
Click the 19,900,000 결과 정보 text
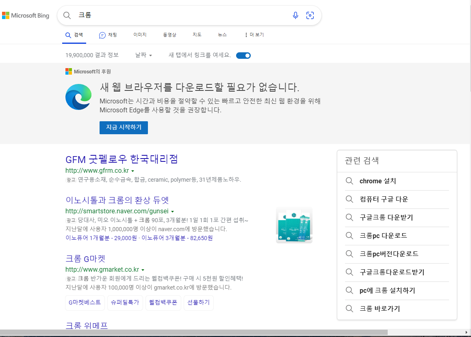[92, 55]
